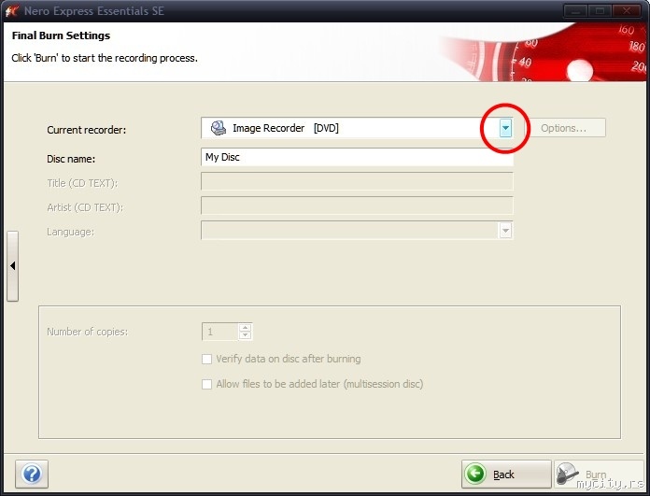Click the Options... button

click(x=566, y=128)
